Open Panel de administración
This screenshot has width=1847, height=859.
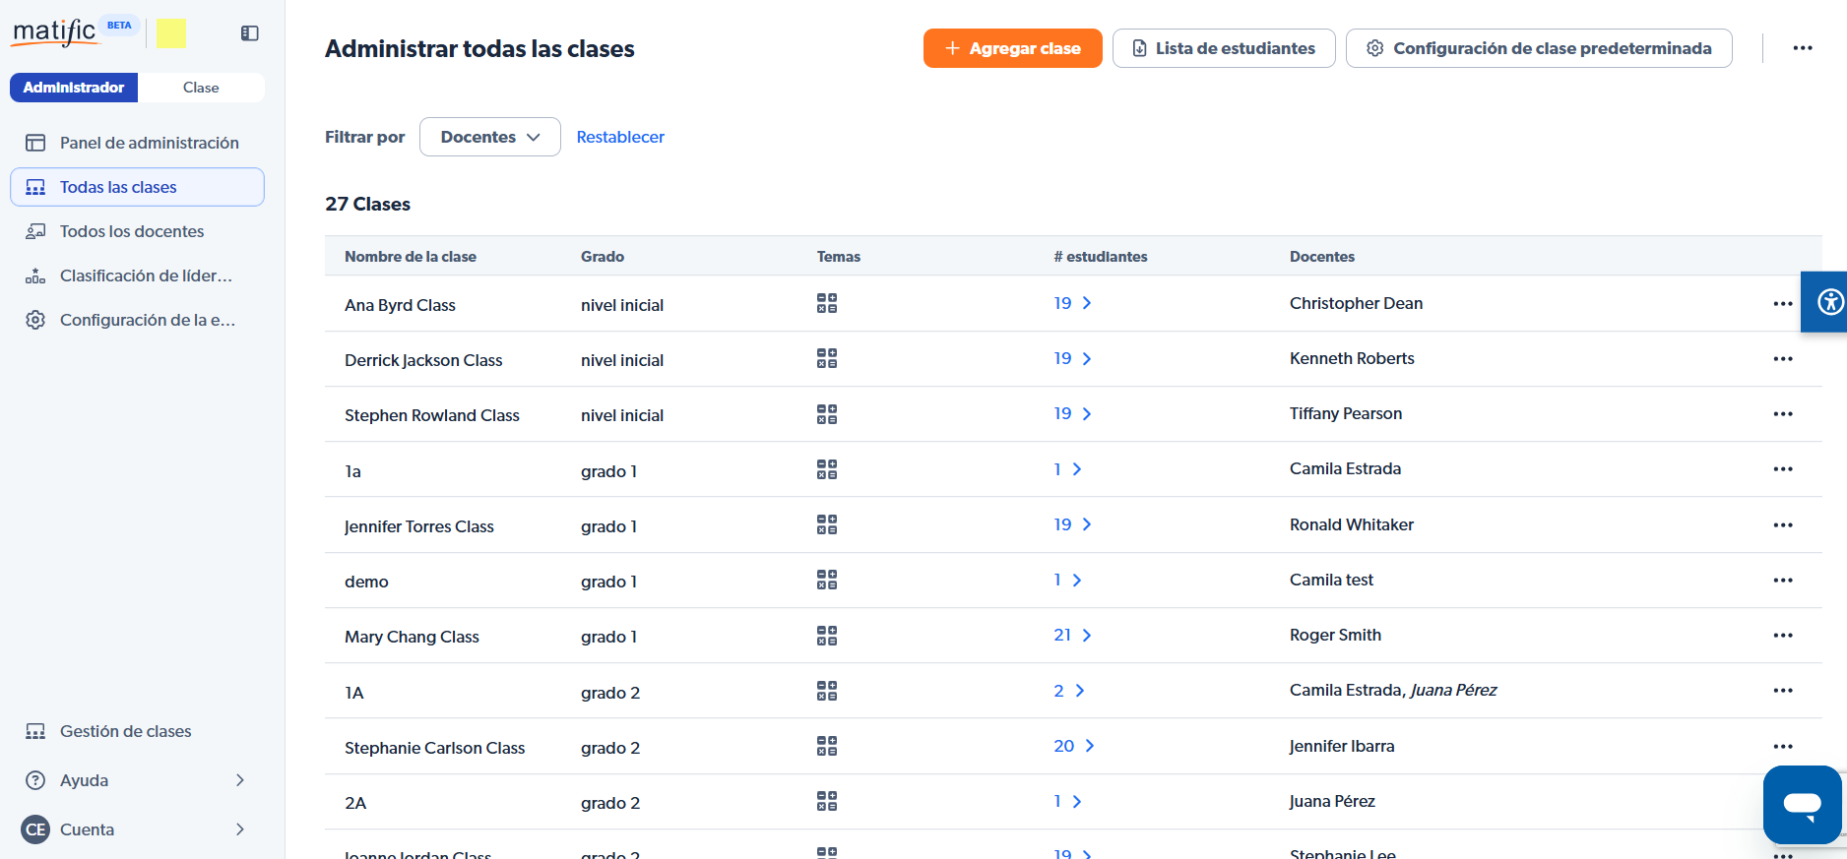click(149, 143)
